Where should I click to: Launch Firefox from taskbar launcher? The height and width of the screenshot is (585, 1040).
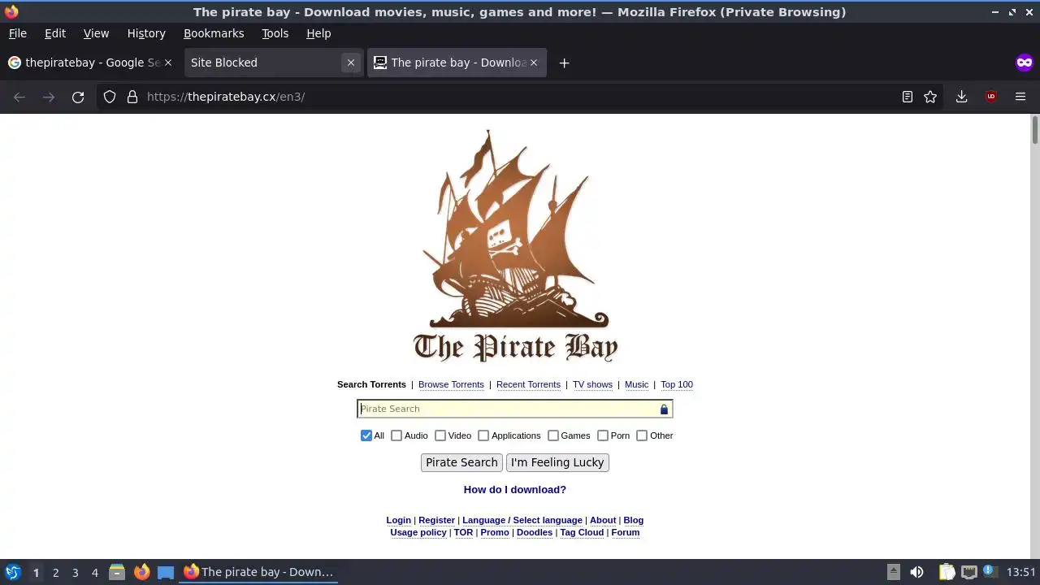click(141, 572)
